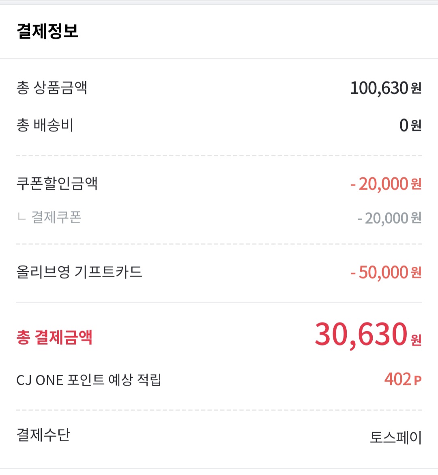
Task: Tap the 토스페이 payment method
Action: [395, 438]
